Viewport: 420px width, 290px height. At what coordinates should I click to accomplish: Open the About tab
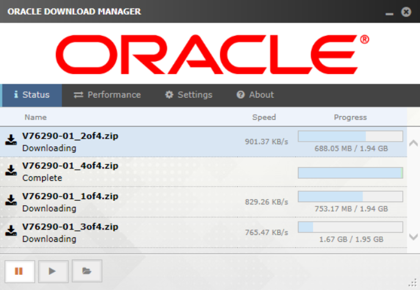tap(255, 95)
